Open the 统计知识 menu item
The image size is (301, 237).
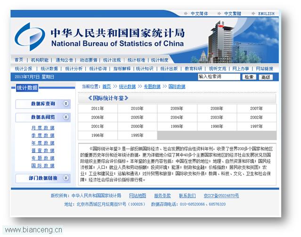145,69
